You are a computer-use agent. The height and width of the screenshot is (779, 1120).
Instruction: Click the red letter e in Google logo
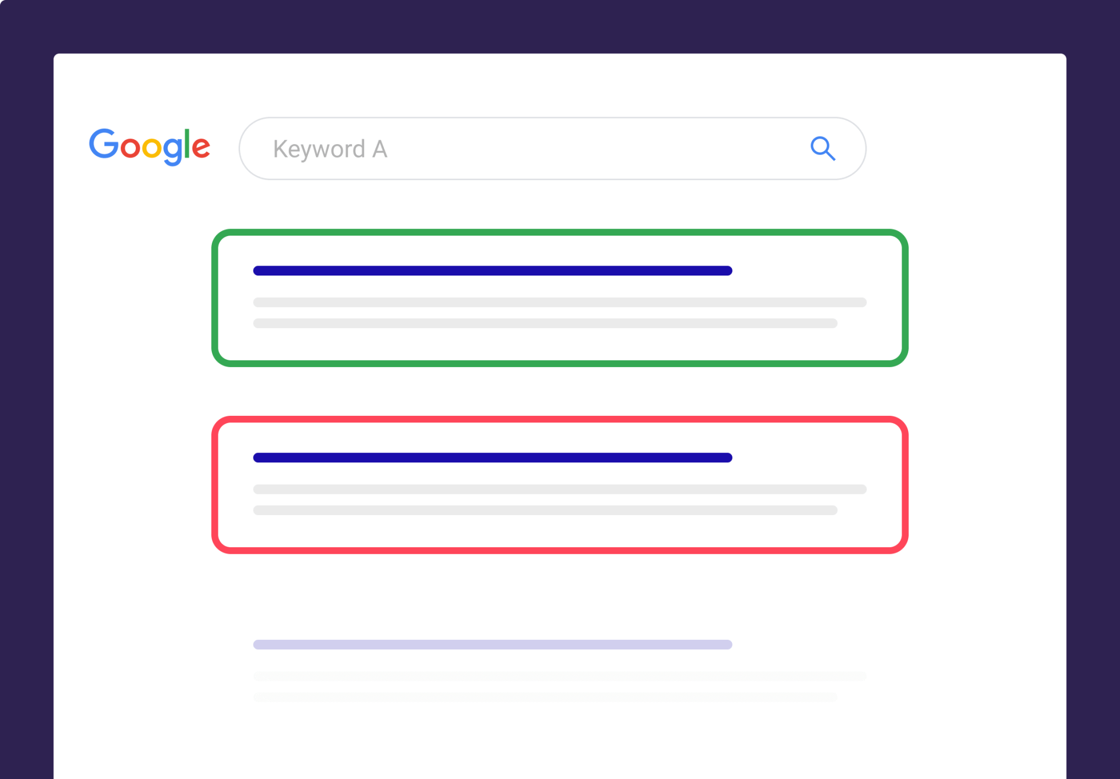(201, 147)
